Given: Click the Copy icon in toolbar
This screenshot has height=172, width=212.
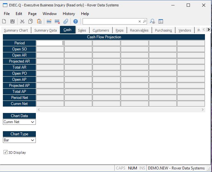Looking at the screenshot, I should (31, 21).
